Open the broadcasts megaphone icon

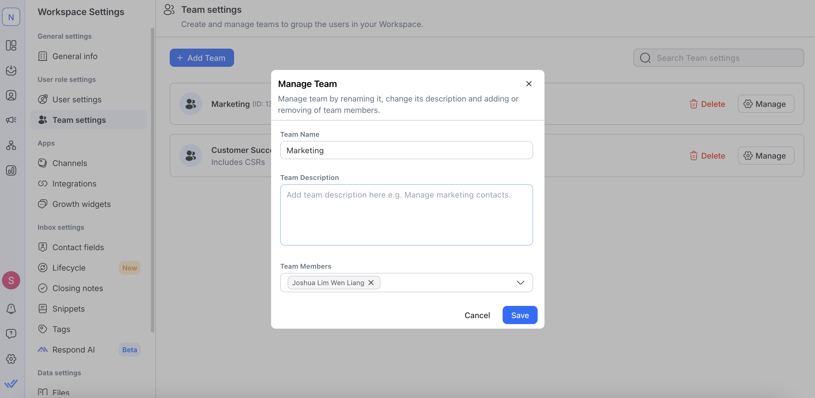11,120
